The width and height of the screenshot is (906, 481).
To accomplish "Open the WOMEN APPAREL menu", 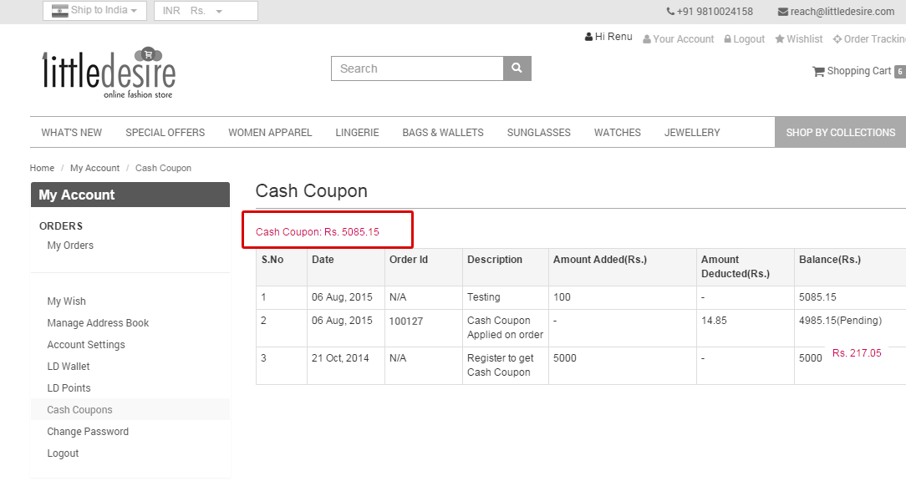I will point(270,132).
